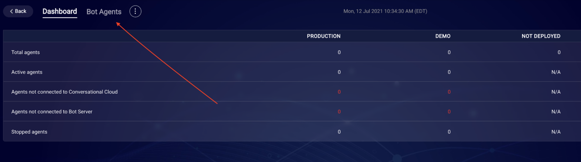Screen dimensions: 581x162
Task: Select the Stopped agents row label
Action: [29, 132]
